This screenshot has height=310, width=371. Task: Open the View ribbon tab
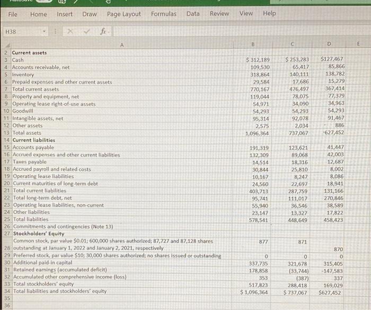click(x=246, y=13)
